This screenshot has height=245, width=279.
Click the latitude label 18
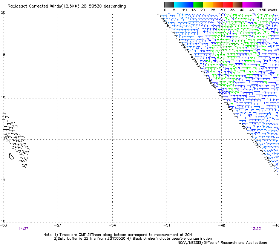[x=3, y=55]
